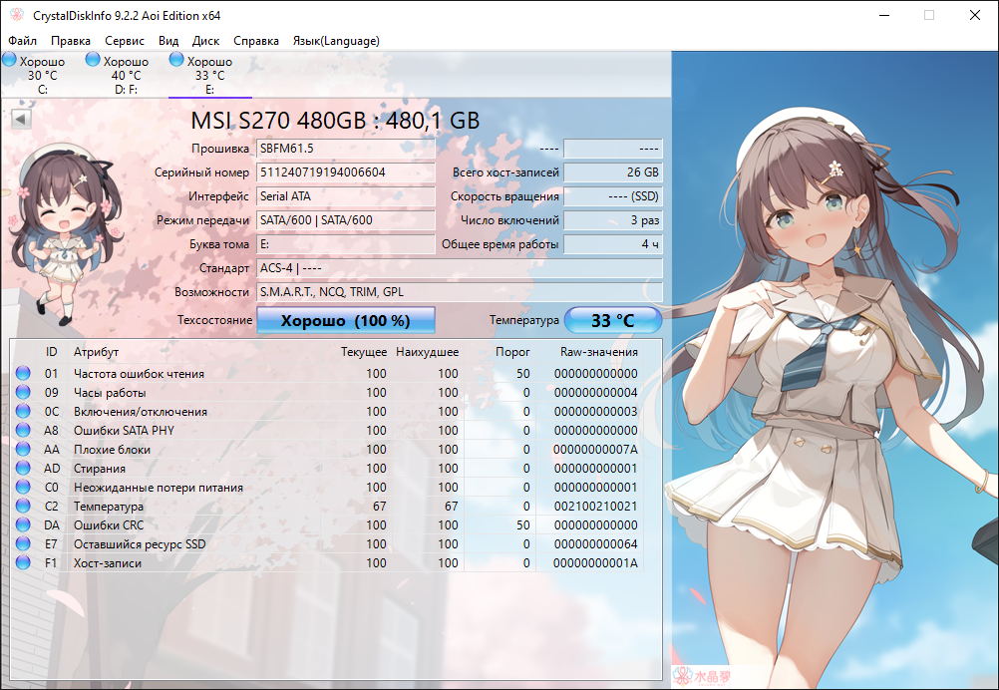Viewport: 999px width, 690px height.
Task: Click the power-on count 3 раз value
Action: tap(613, 220)
